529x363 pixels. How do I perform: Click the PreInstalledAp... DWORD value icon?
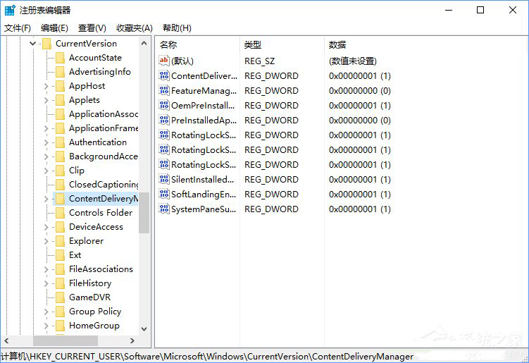164,121
